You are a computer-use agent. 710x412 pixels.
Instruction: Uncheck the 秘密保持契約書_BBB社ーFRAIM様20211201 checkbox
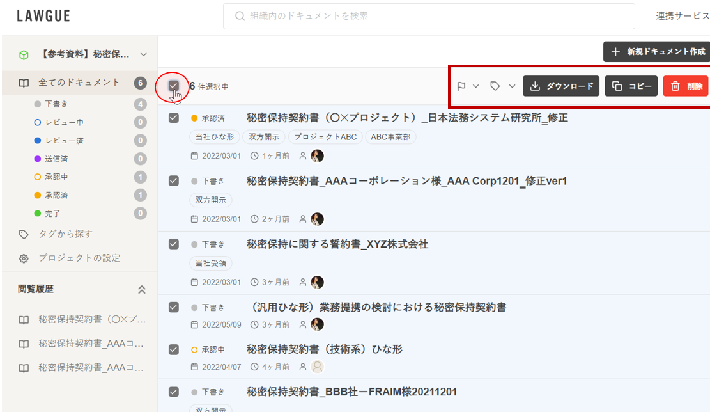(x=173, y=392)
